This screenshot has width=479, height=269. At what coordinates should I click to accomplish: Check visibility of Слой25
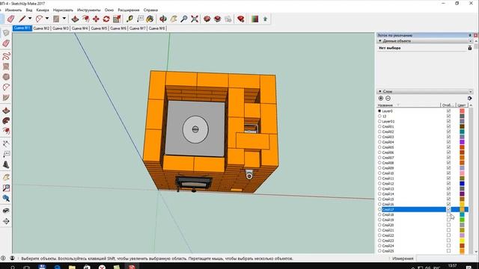click(x=448, y=251)
